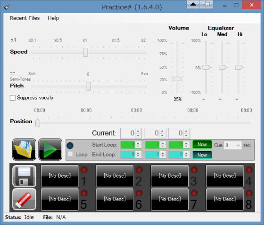The height and width of the screenshot is (225, 264).
Task: Click the red indicator for preset 6
Action: (x=139, y=193)
